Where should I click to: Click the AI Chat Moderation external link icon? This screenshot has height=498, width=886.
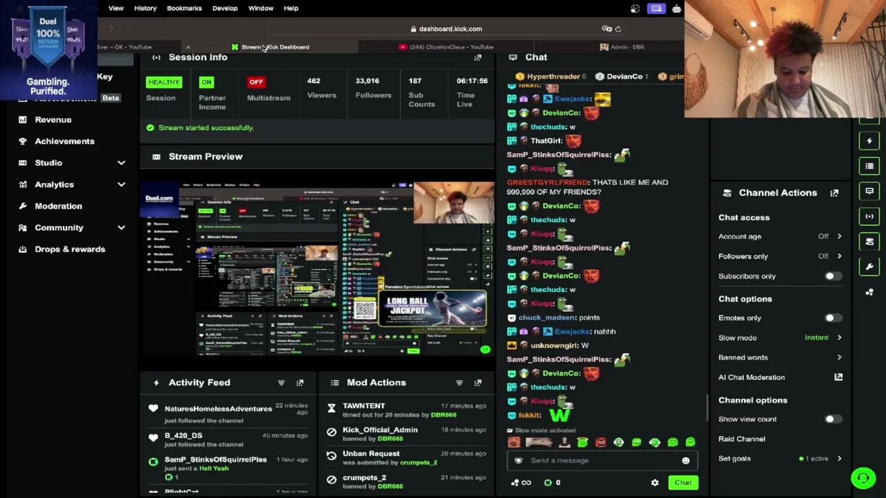(838, 377)
